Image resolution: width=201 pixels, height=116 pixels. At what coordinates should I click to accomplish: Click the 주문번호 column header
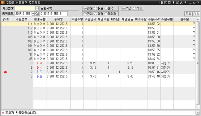22,19
